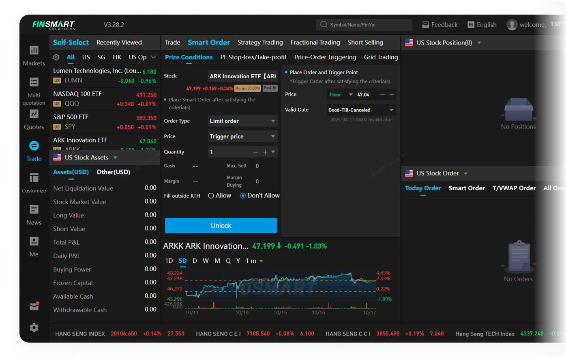Screen dimensions: 566x357
Task: Click the HANG SENG INDEX ticker
Action: click(x=120, y=334)
